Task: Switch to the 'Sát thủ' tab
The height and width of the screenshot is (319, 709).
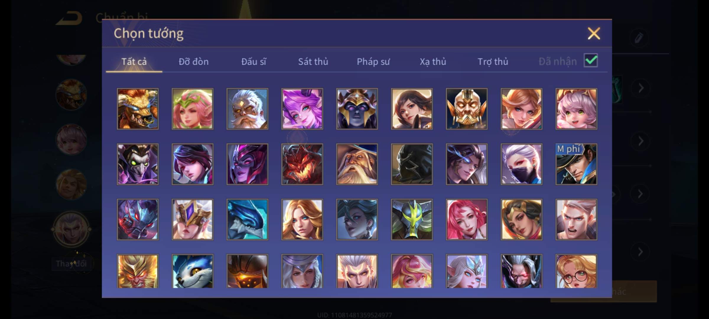Action: pos(313,61)
